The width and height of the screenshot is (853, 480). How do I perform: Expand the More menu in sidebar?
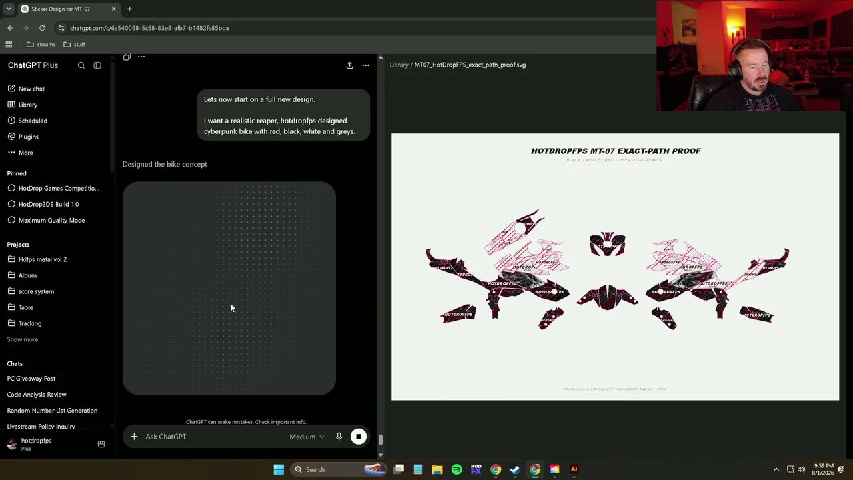coord(20,153)
